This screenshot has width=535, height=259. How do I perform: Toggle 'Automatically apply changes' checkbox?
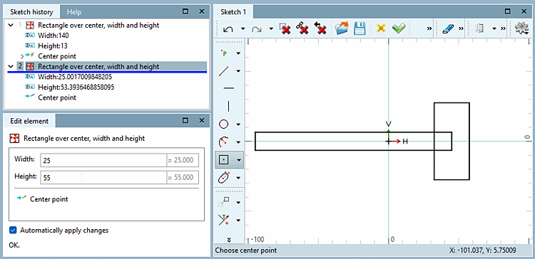tap(13, 231)
